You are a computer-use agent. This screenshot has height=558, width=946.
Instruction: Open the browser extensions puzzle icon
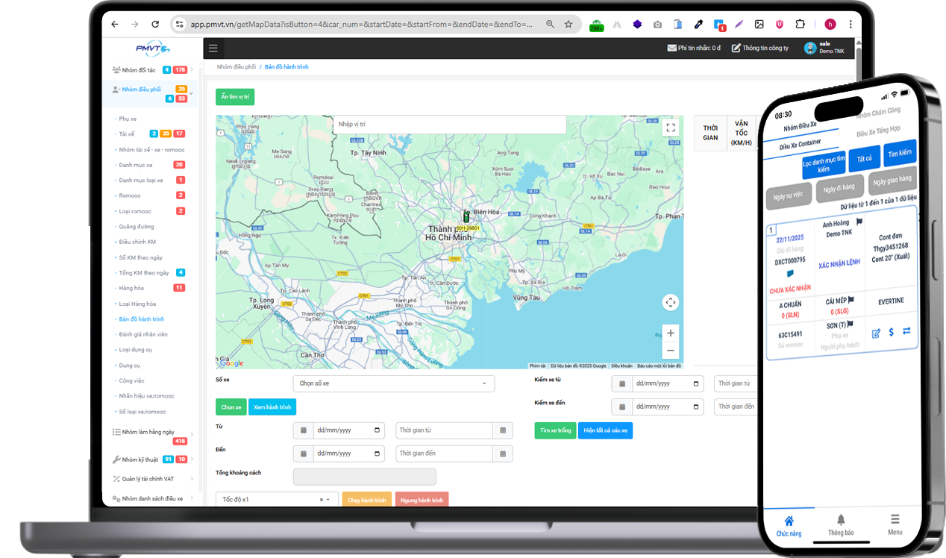click(800, 24)
